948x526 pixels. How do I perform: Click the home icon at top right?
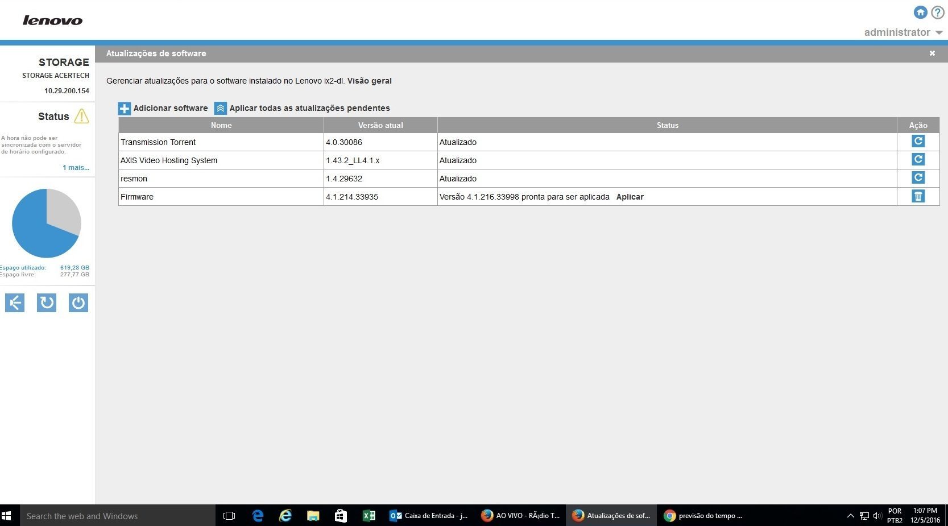[920, 12]
